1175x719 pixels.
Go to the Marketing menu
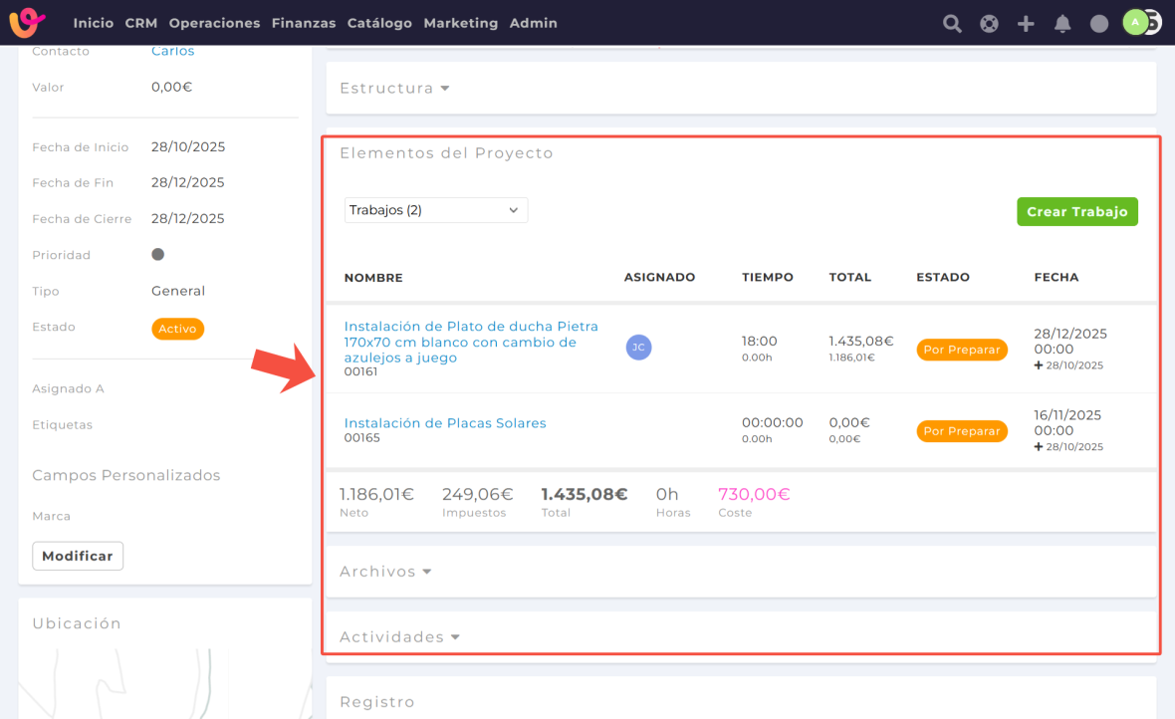pos(460,23)
